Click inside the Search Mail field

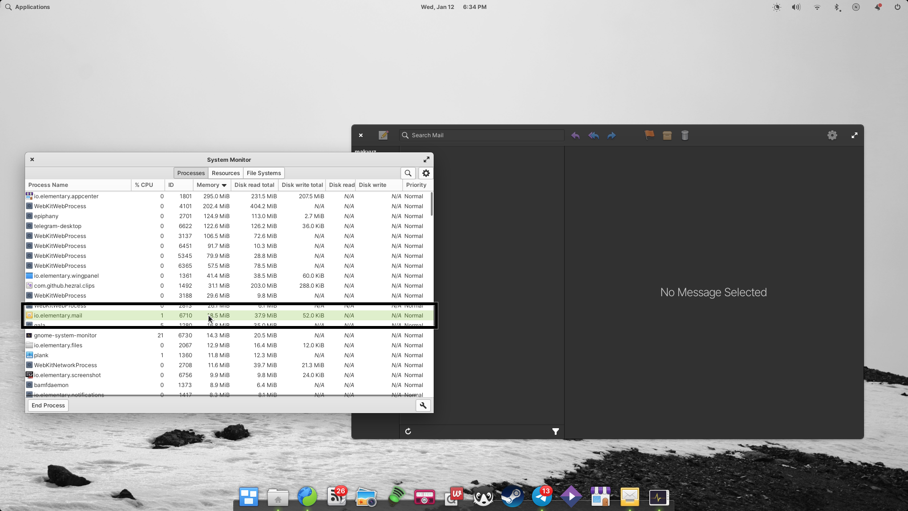[481, 135]
